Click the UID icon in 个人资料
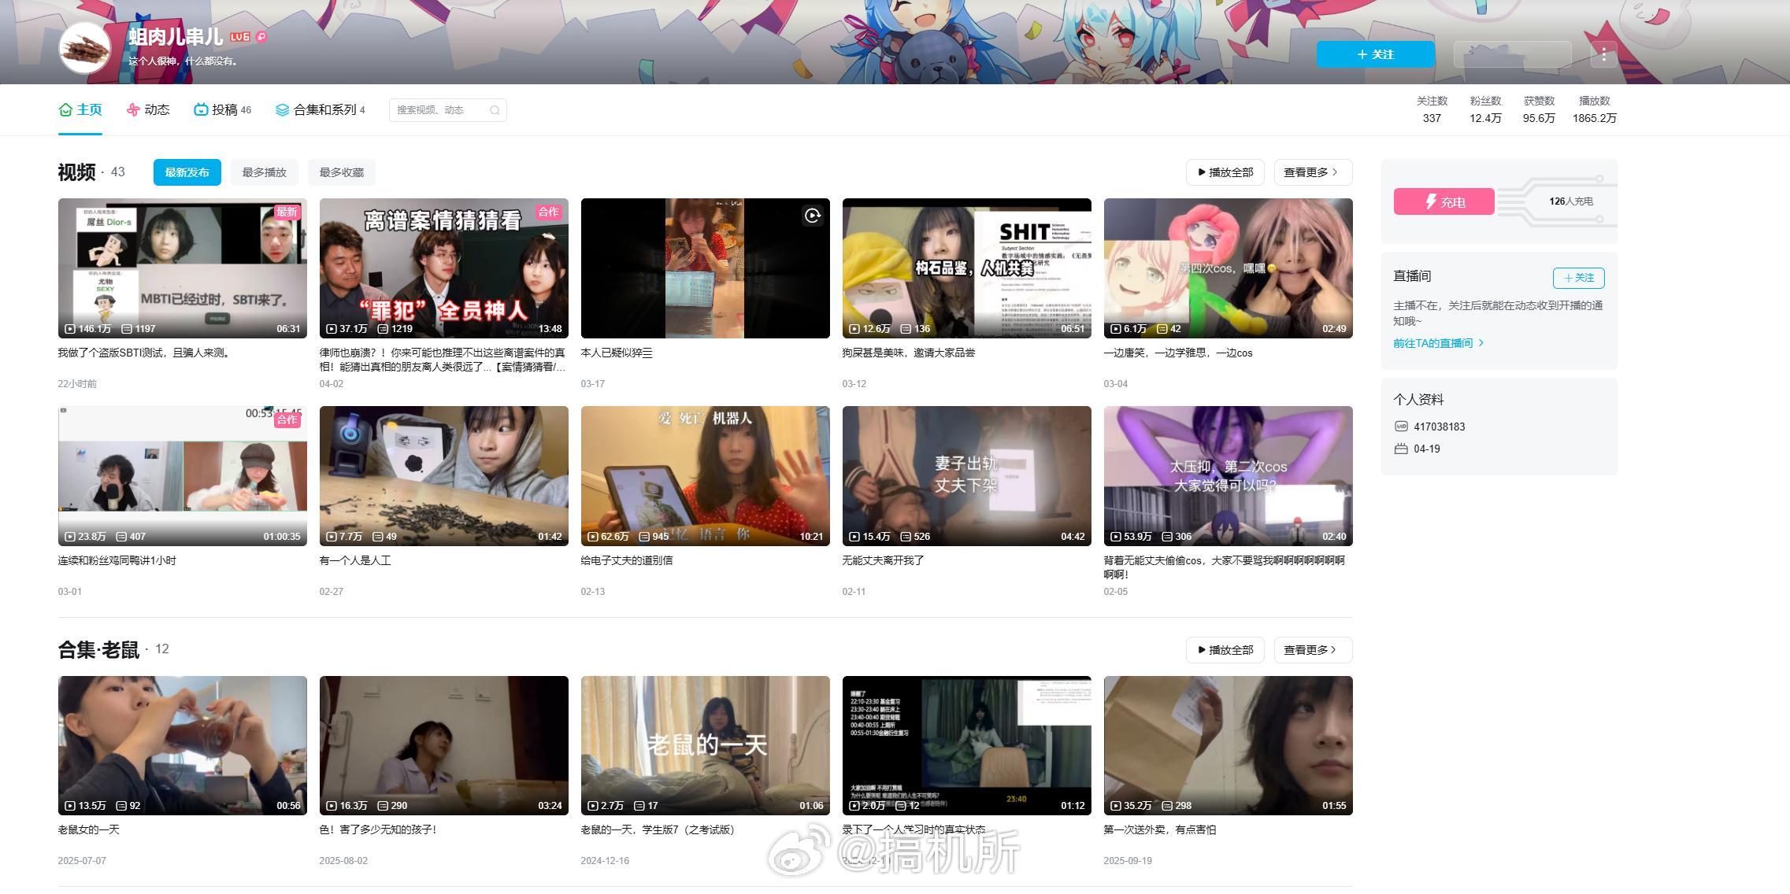Screen dimensions: 1790x894 [1401, 427]
